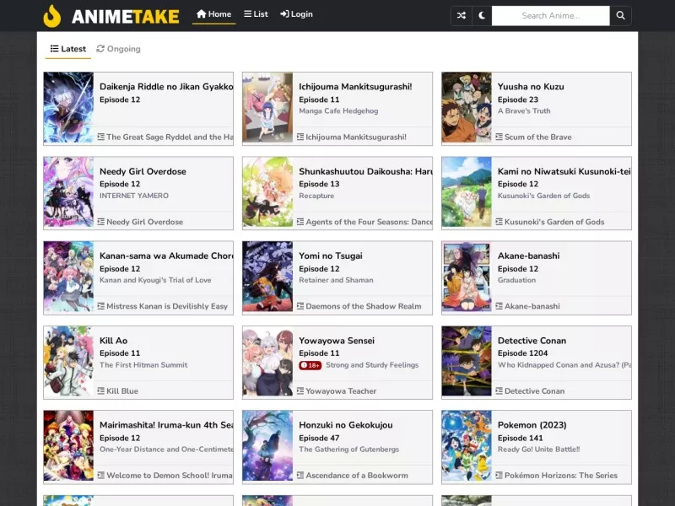Image resolution: width=675 pixels, height=506 pixels.
Task: Open Pokemon (2023) title link
Action: coord(532,425)
